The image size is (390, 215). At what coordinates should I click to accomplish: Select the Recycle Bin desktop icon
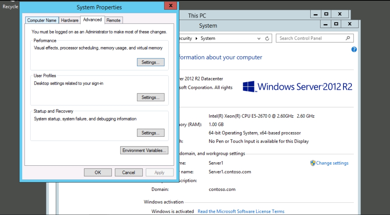(10, 5)
